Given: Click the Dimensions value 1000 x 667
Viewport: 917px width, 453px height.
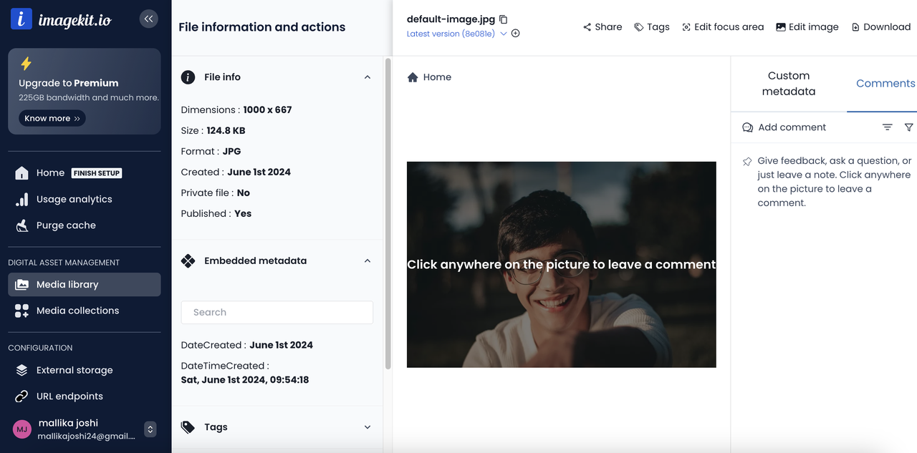Looking at the screenshot, I should [267, 110].
